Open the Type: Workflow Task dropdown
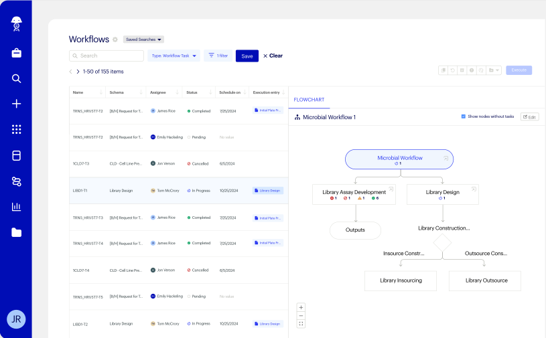The height and width of the screenshot is (338, 546). pyautogui.click(x=174, y=56)
